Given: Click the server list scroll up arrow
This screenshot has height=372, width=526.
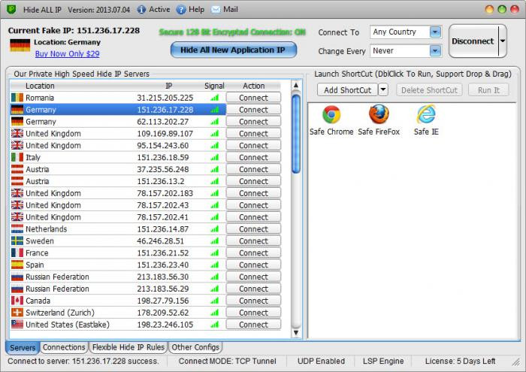Looking at the screenshot, I should click(x=296, y=86).
